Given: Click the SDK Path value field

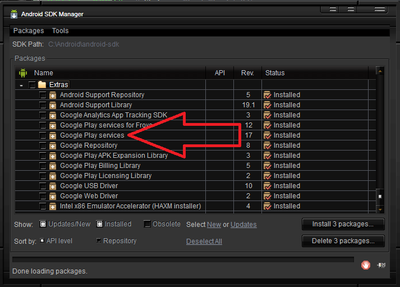Looking at the screenshot, I should 84,44.
